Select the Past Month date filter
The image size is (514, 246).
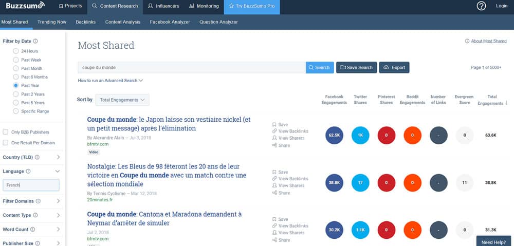point(16,68)
